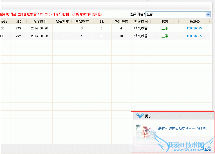Click the 选择网站 label

[137, 14]
